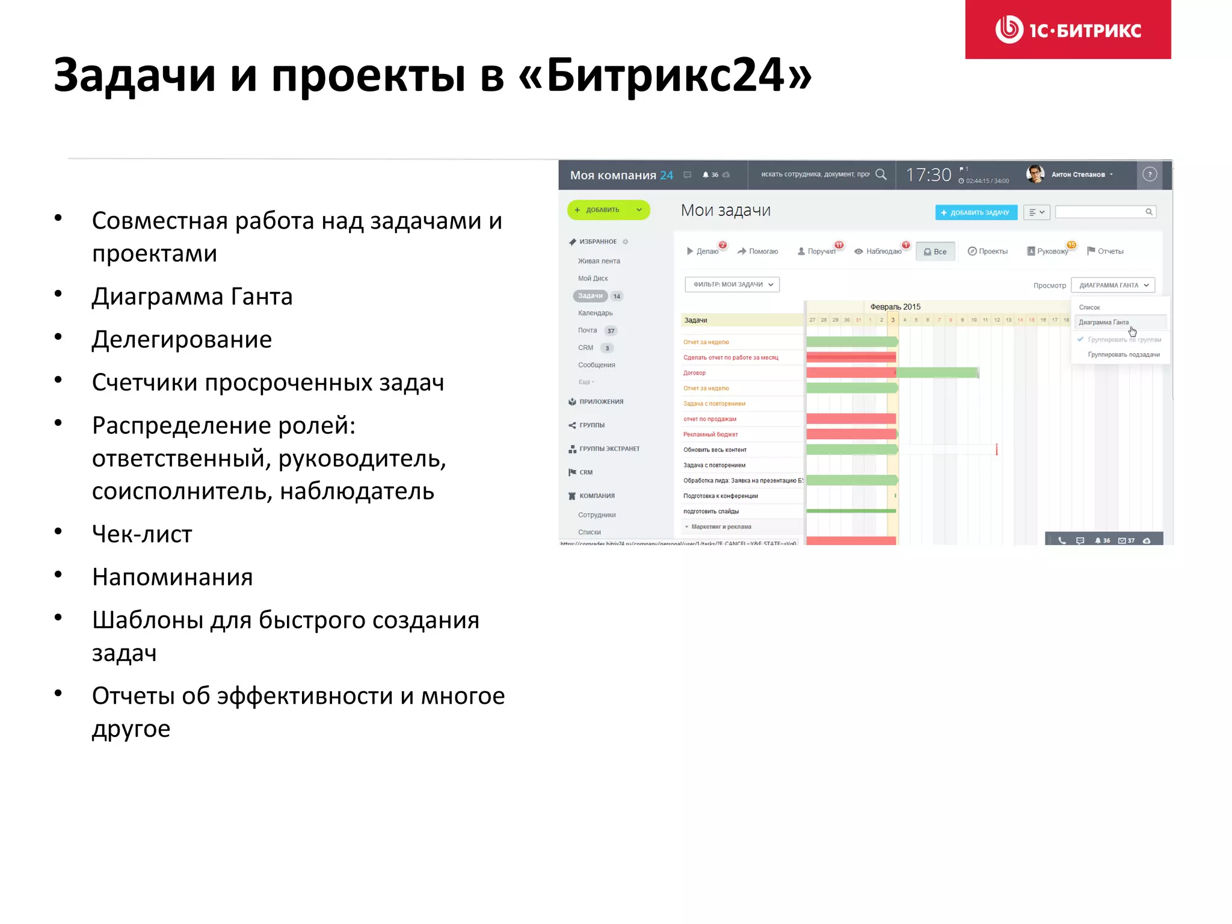Screen dimensions: 1232x924
Task: Open Антон Степанов user menu arrow
Action: pos(1111,174)
